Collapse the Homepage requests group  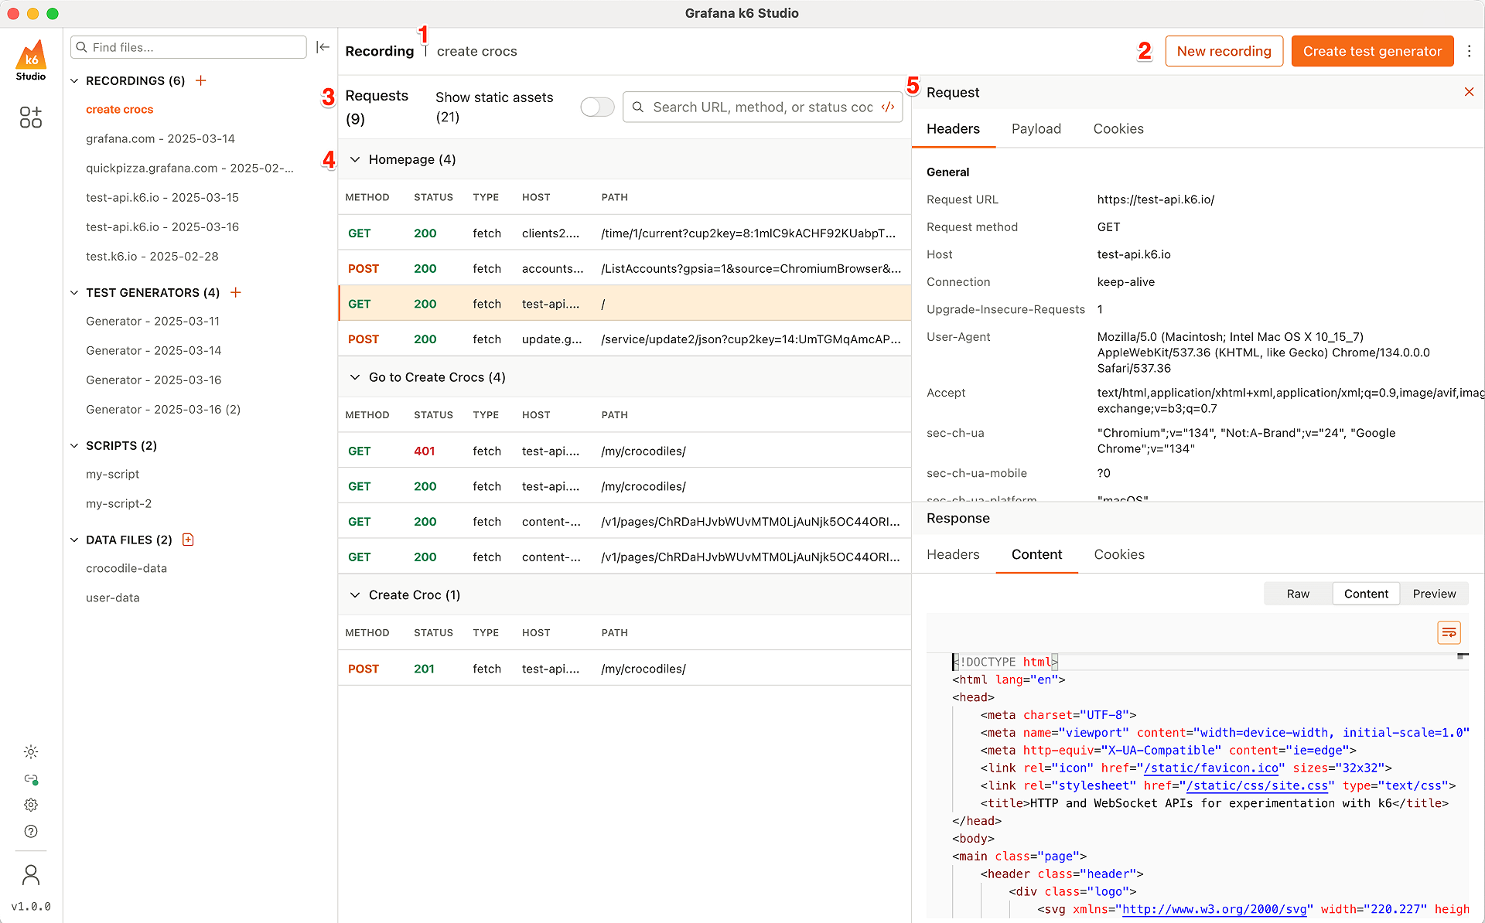pyautogui.click(x=355, y=159)
